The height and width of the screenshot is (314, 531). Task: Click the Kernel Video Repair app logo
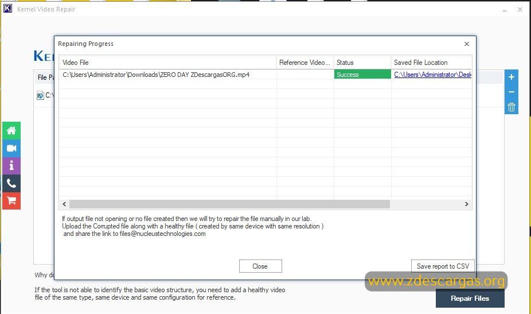pos(7,9)
